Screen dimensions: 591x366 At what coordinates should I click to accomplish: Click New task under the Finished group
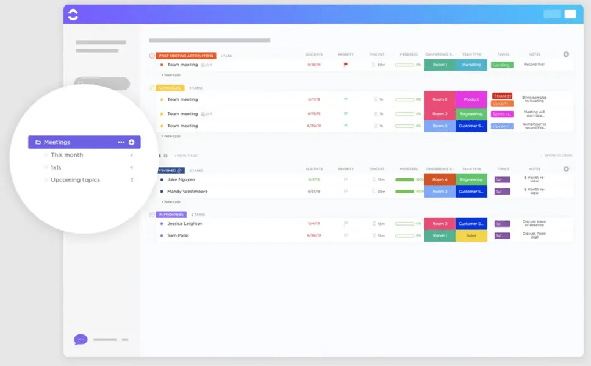coord(171,202)
